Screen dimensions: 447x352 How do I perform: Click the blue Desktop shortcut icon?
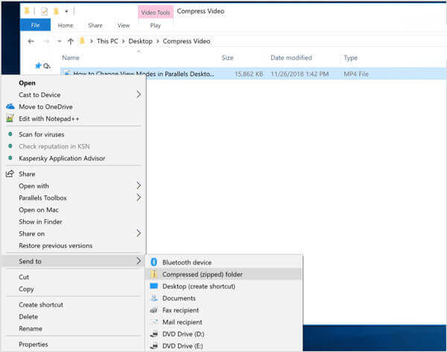[154, 286]
